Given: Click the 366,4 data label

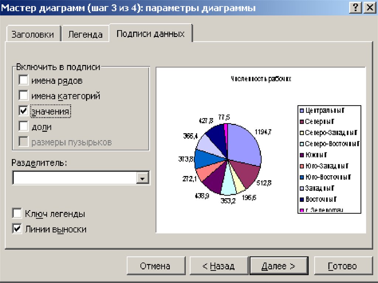Looking at the screenshot, I should (190, 136).
